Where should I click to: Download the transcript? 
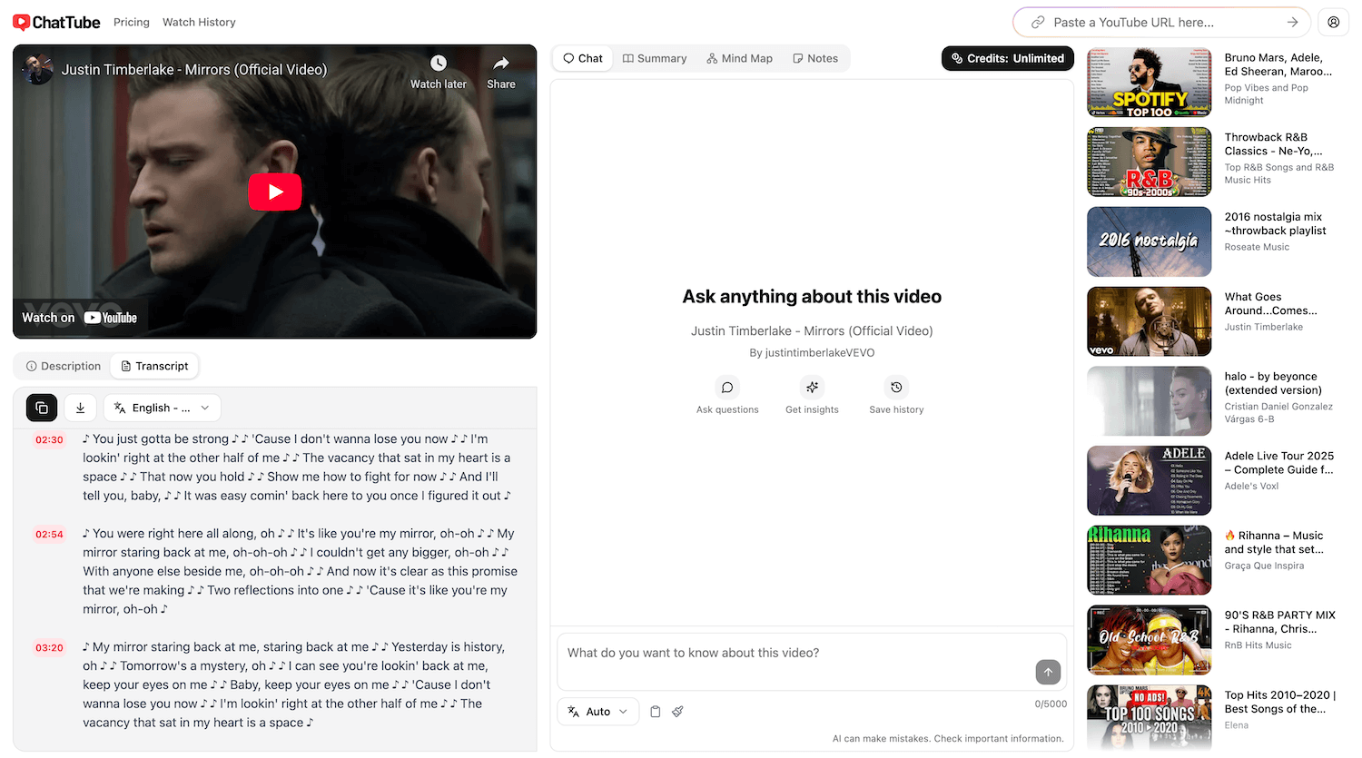(x=80, y=408)
